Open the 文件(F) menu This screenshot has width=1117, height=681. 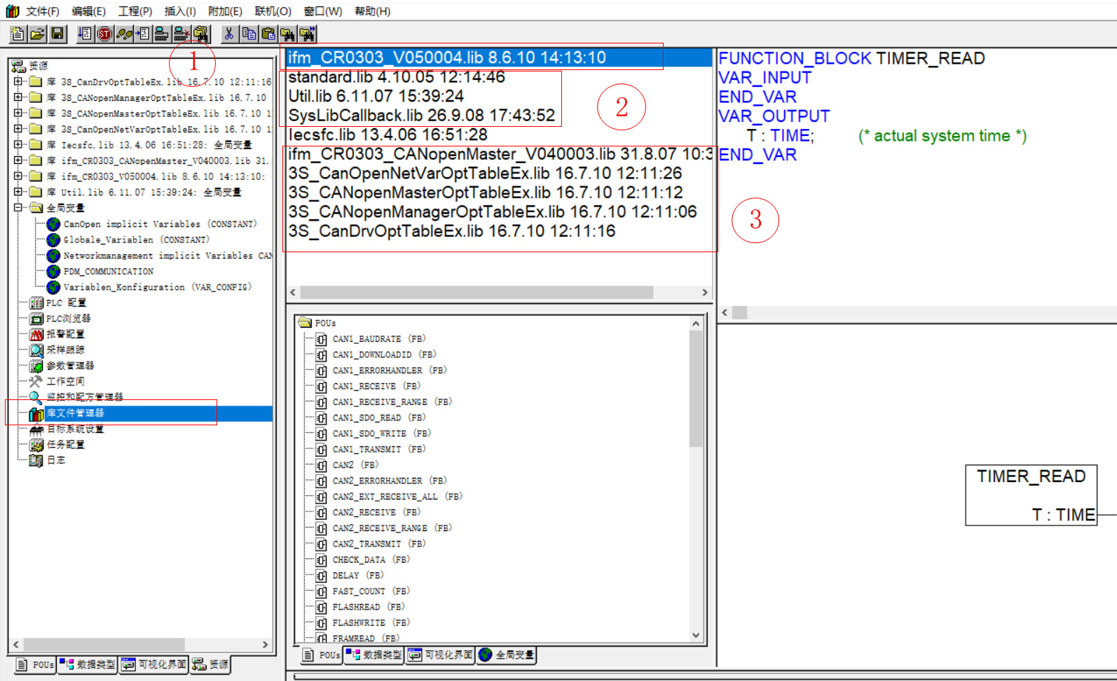[42, 11]
